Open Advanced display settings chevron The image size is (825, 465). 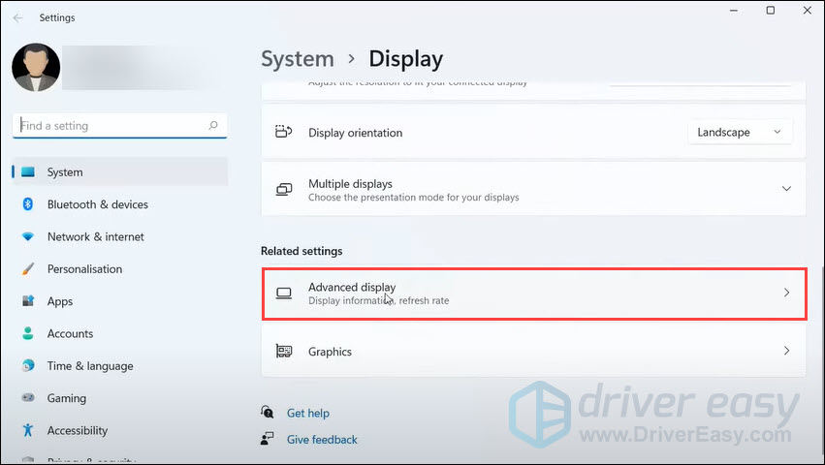point(786,293)
